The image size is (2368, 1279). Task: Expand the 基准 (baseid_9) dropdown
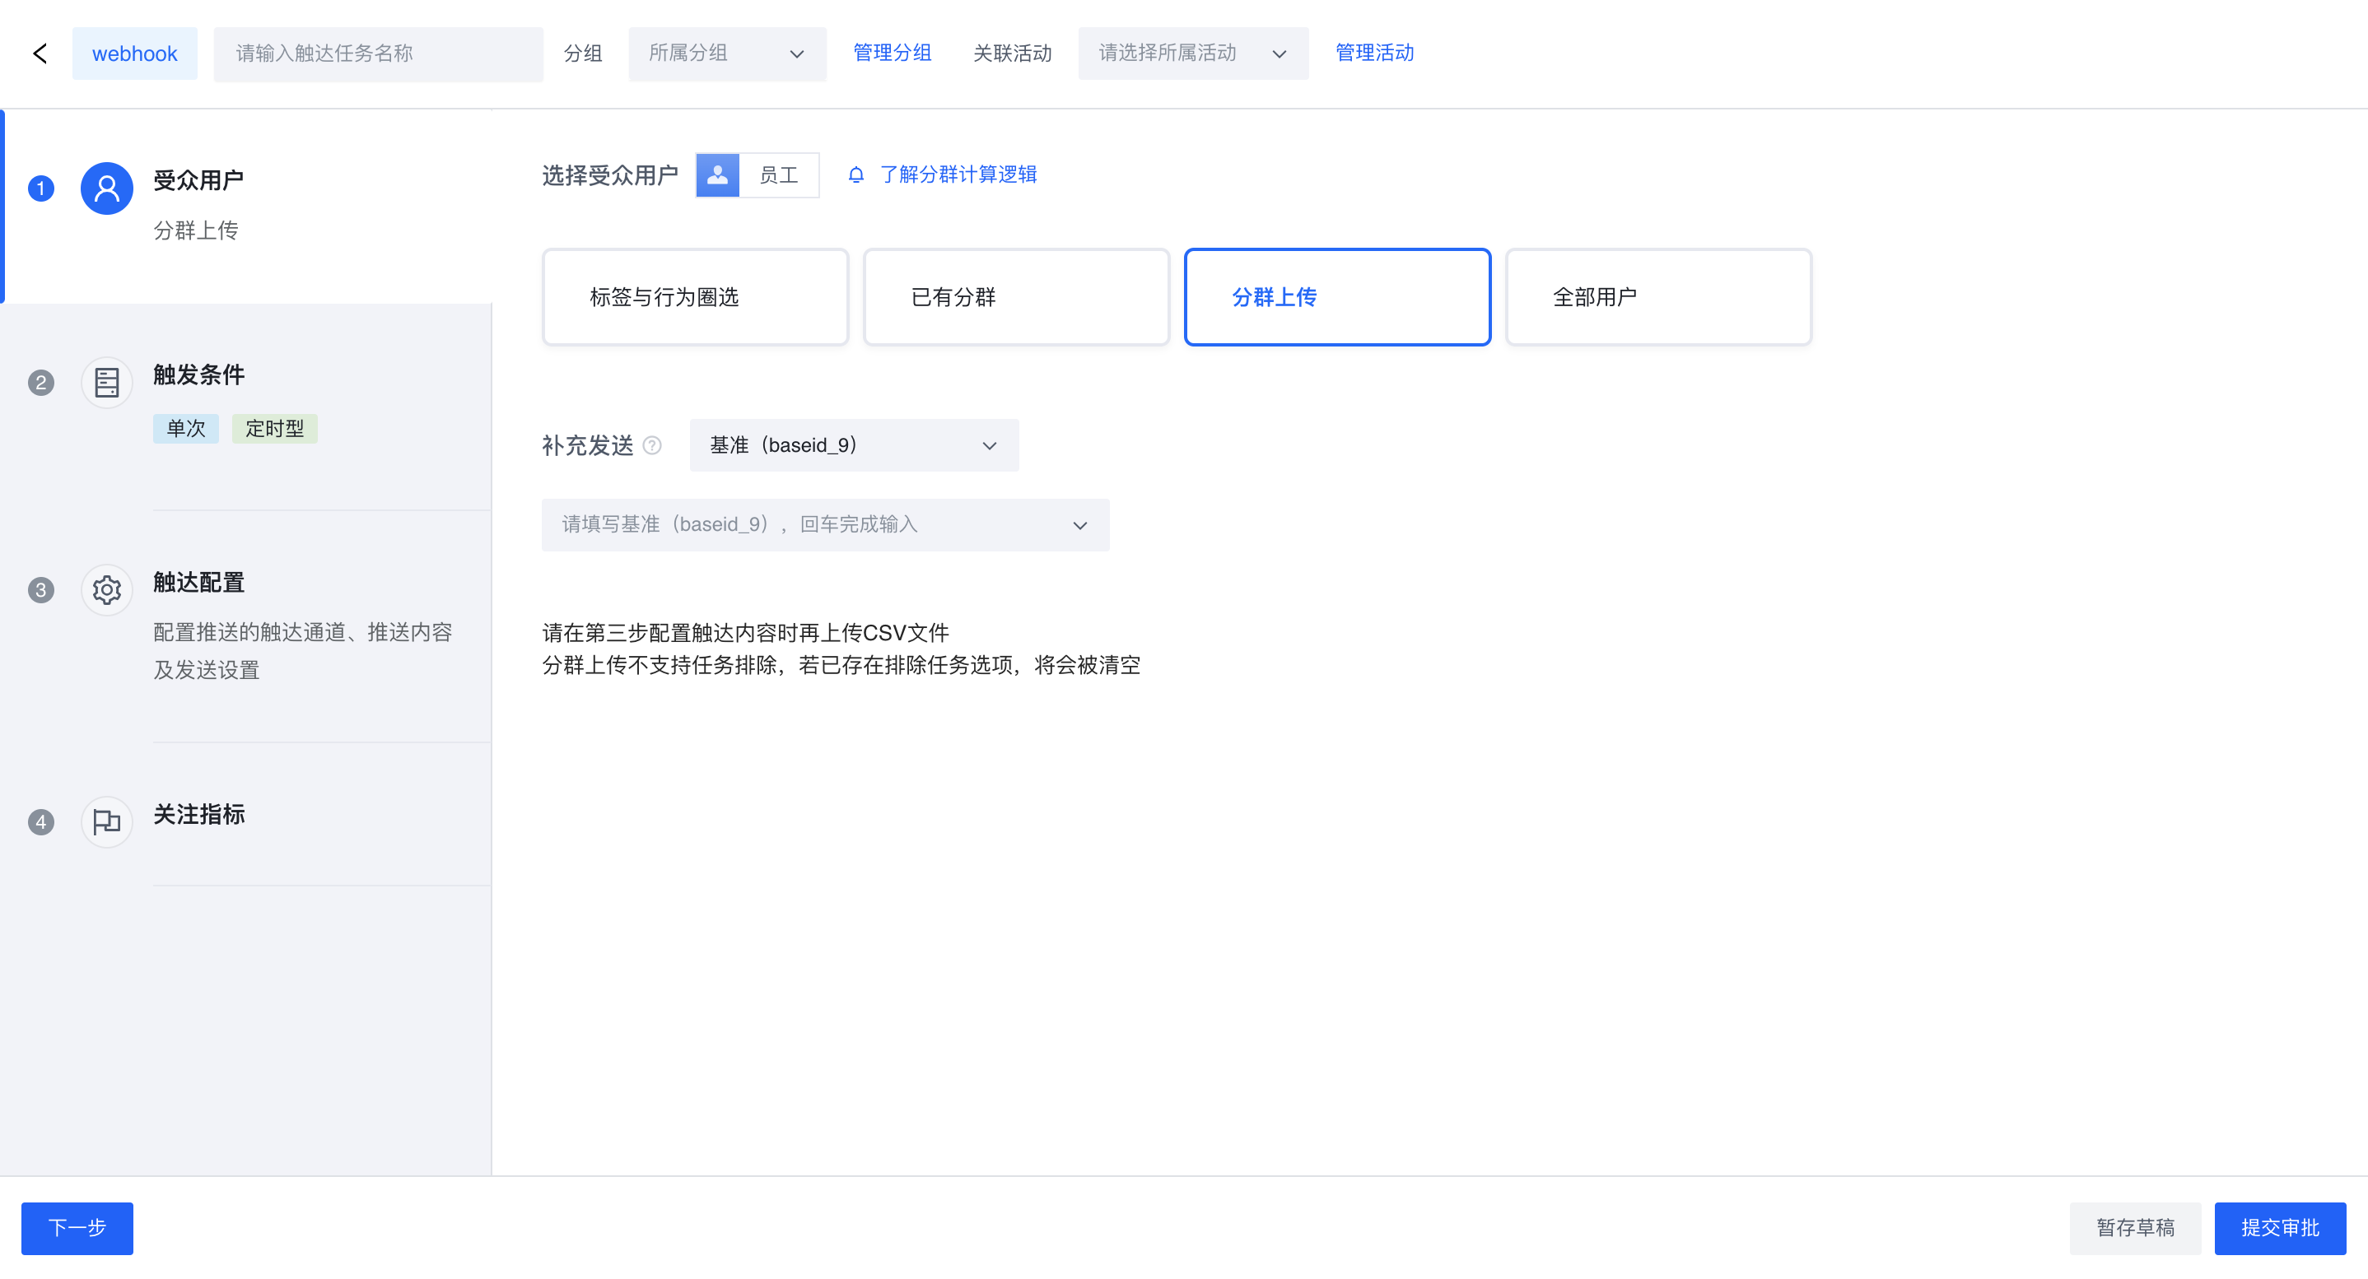pos(853,445)
